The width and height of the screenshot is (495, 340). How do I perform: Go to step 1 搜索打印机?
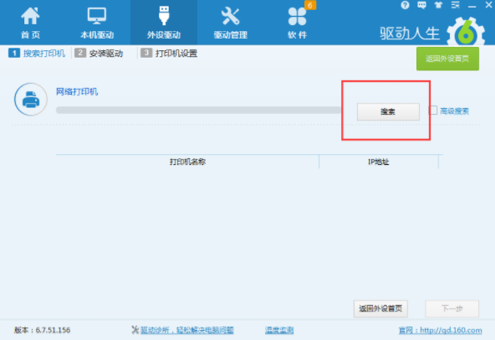pos(37,53)
